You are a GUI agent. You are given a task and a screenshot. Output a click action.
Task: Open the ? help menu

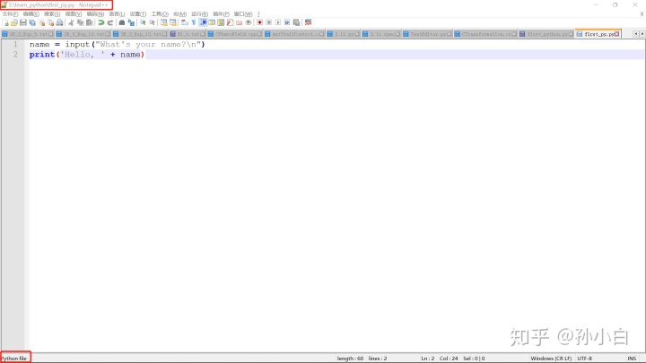258,14
